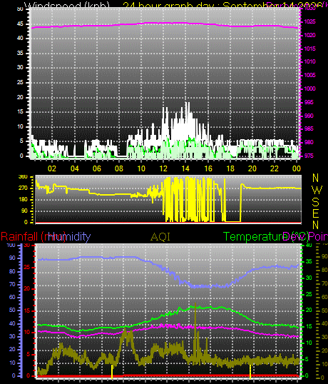Click the W compass letter
Screen dimensions: 328x384
click(x=317, y=190)
